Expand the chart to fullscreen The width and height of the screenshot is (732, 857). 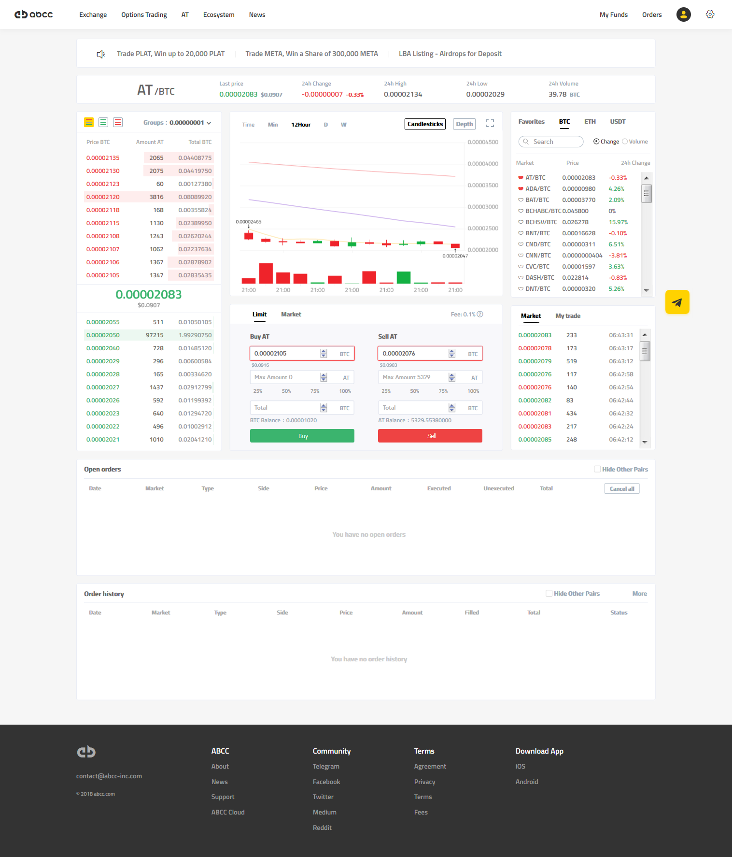(x=490, y=123)
